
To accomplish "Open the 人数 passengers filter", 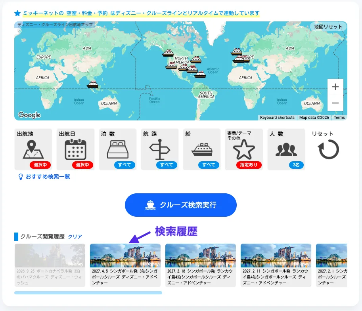I will pos(286,149).
